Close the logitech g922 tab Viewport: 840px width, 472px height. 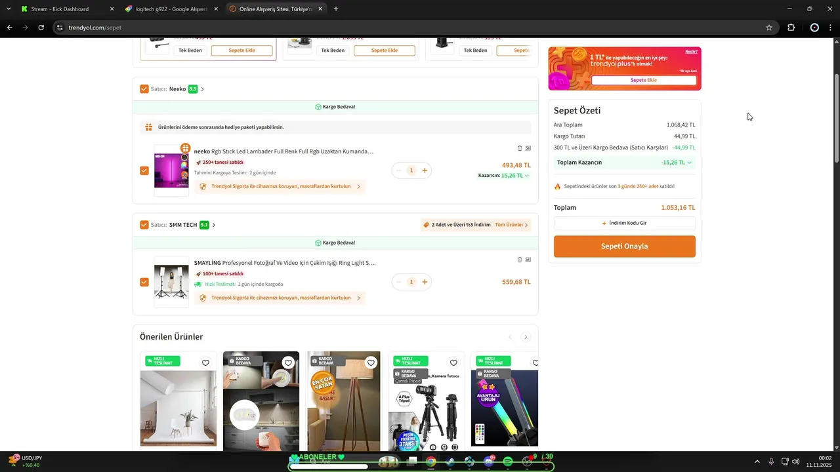pos(216,9)
